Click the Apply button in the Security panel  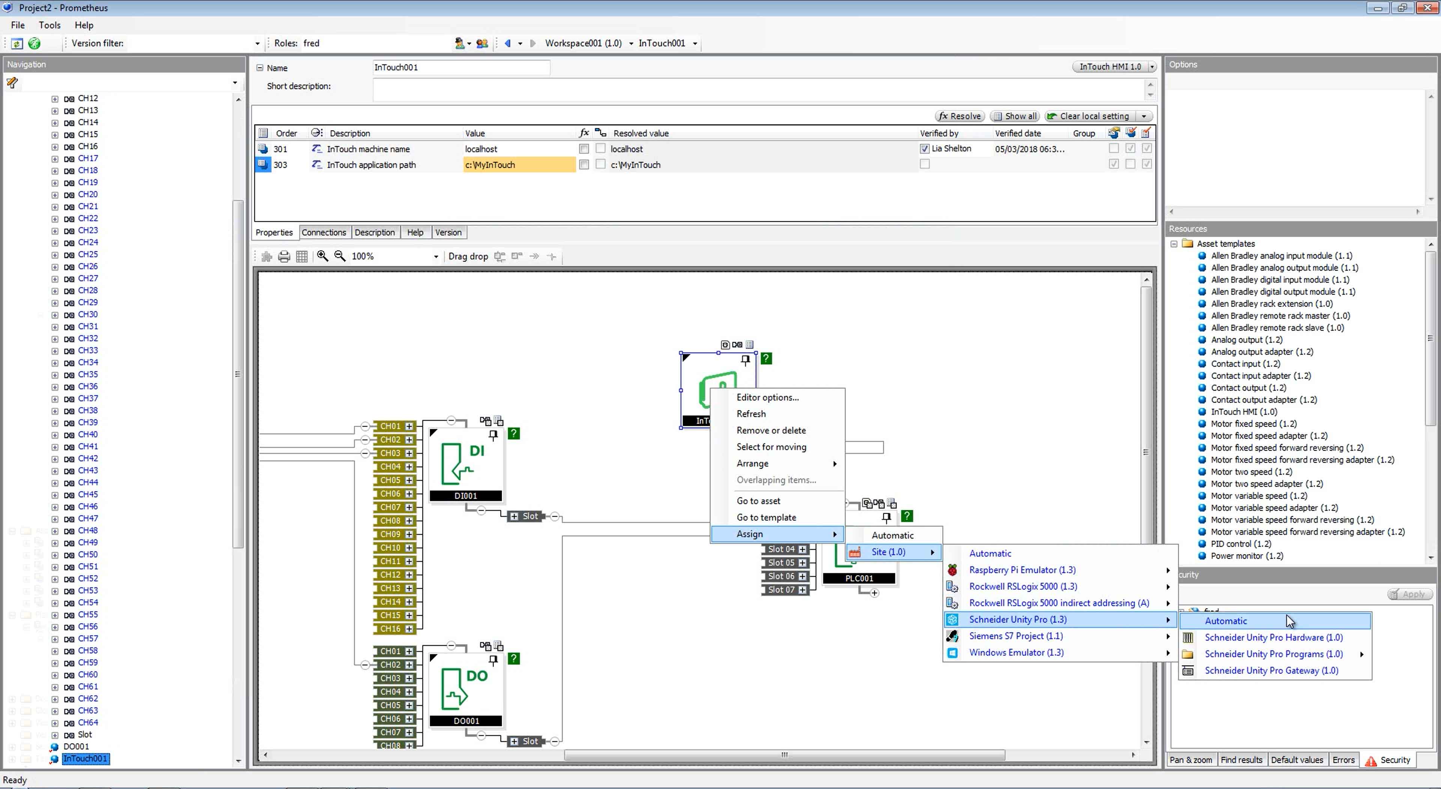1409,594
